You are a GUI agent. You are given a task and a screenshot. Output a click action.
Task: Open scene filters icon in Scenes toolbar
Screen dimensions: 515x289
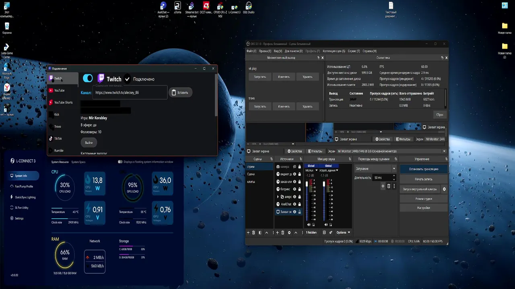pos(260,232)
